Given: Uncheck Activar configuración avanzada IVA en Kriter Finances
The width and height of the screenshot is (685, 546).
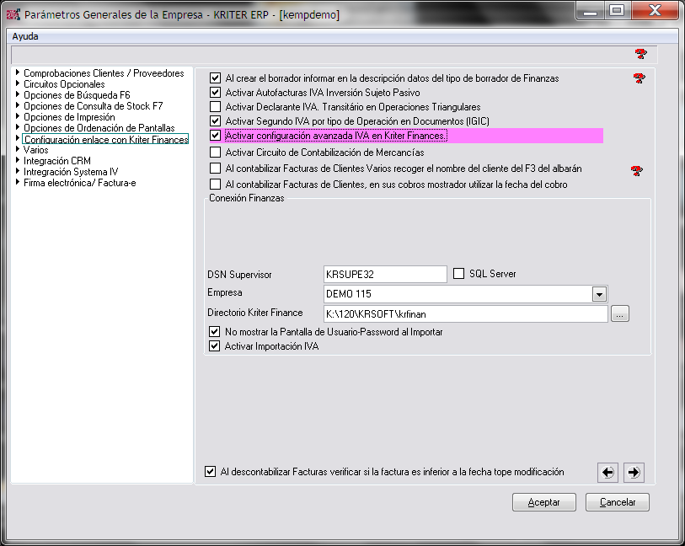Looking at the screenshot, I should pos(215,136).
